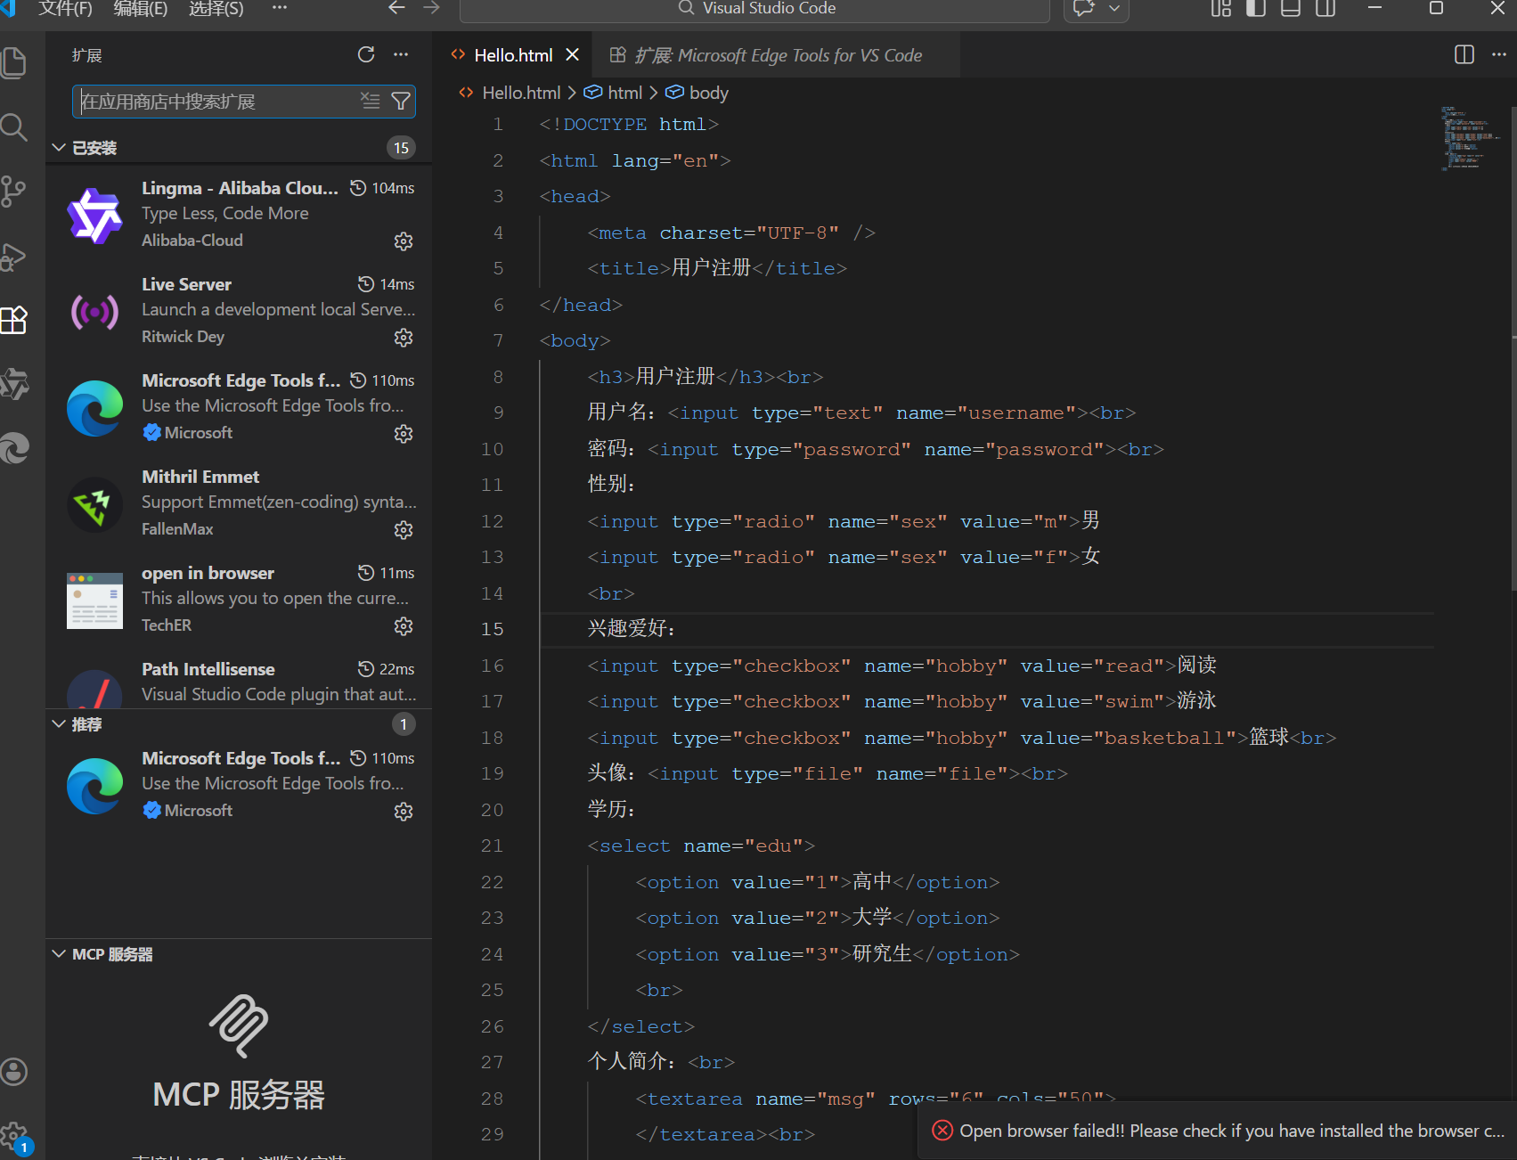Open Live Server extension entry

tap(239, 310)
